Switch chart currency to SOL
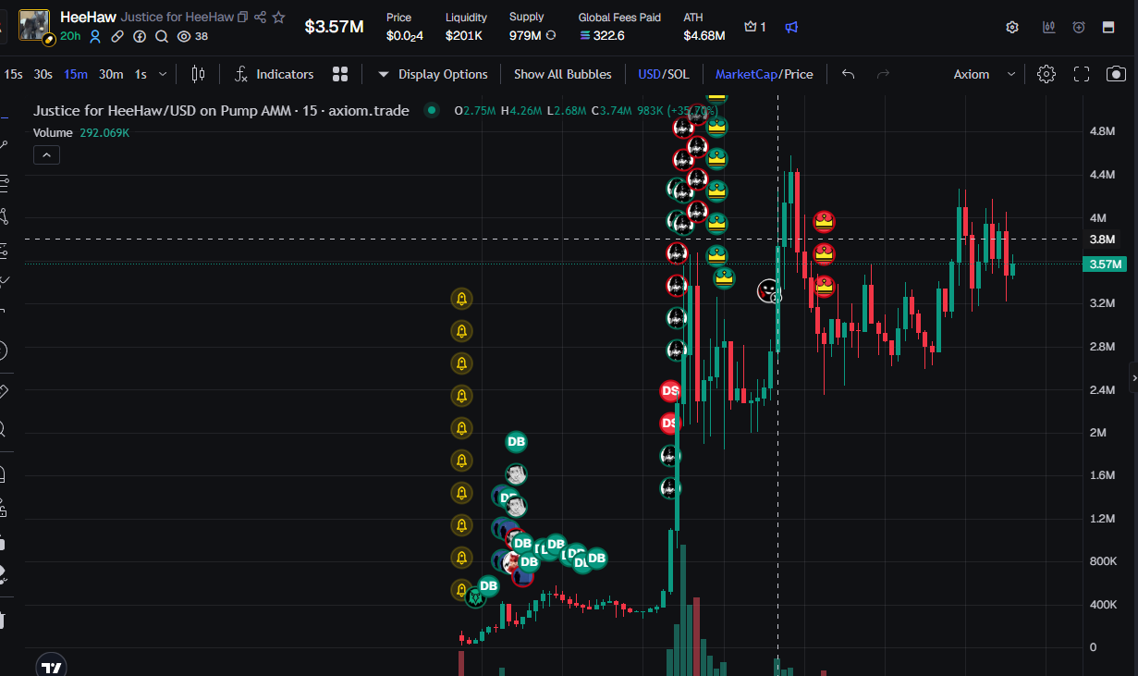The width and height of the screenshot is (1138, 676). (679, 74)
